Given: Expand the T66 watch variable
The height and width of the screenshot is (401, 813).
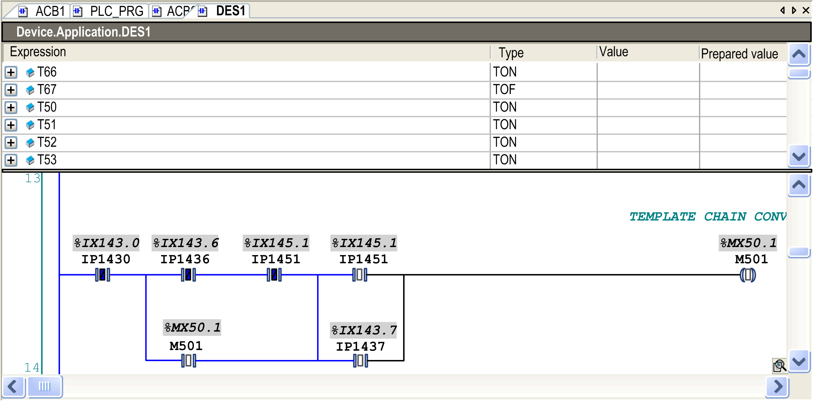Looking at the screenshot, I should tap(10, 72).
